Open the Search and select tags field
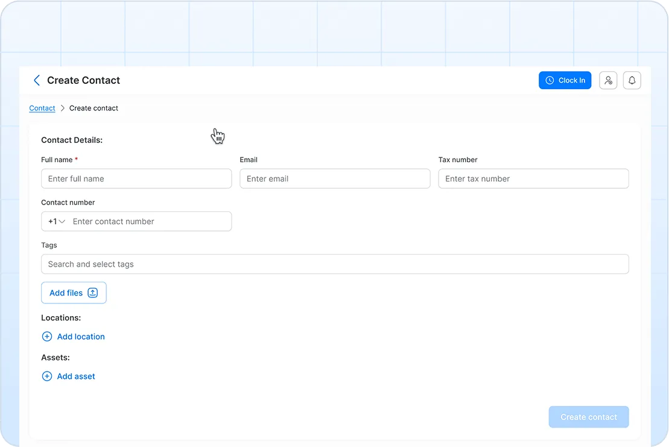Image resolution: width=669 pixels, height=447 pixels. (335, 264)
